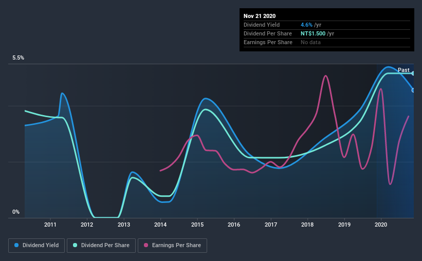Click the pink Earnings Per Share legend dot
The width and height of the screenshot is (422, 261).
tap(146, 245)
